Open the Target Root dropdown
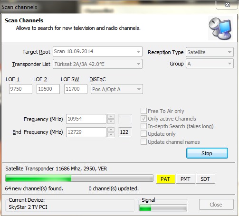The width and height of the screenshot is (239, 216). pyautogui.click(x=97, y=51)
